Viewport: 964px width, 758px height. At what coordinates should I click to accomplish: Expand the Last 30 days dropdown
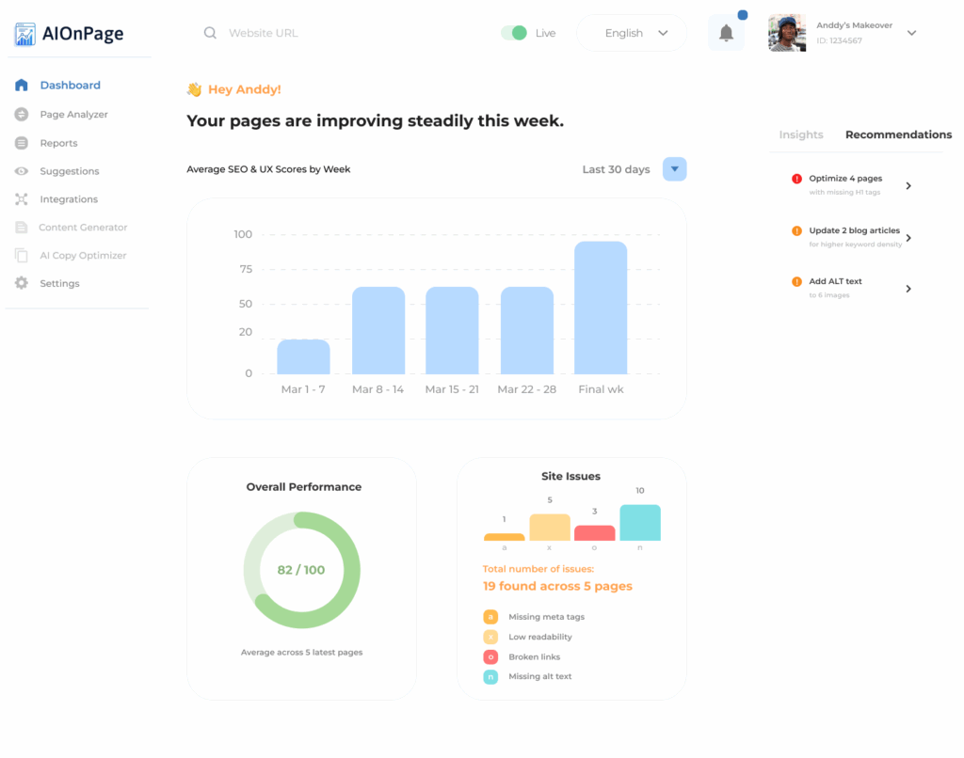pos(674,169)
